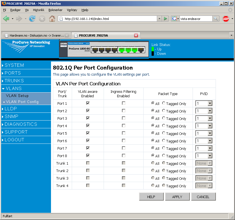Enable Ingress Filtering for Port 3

(124, 118)
